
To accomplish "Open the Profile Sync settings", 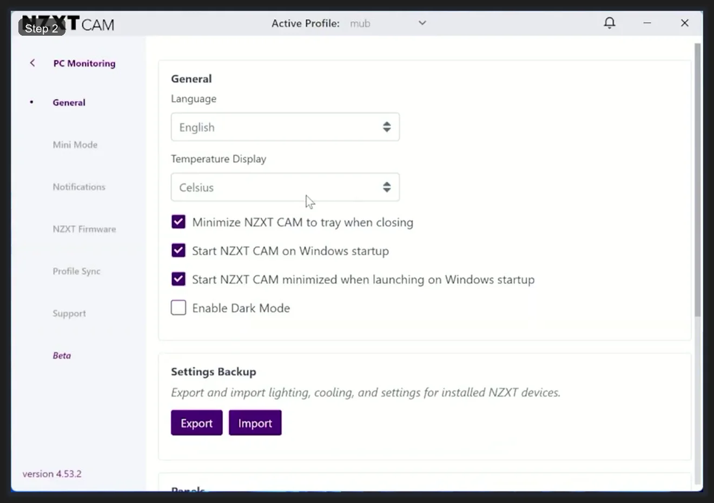I will click(76, 271).
